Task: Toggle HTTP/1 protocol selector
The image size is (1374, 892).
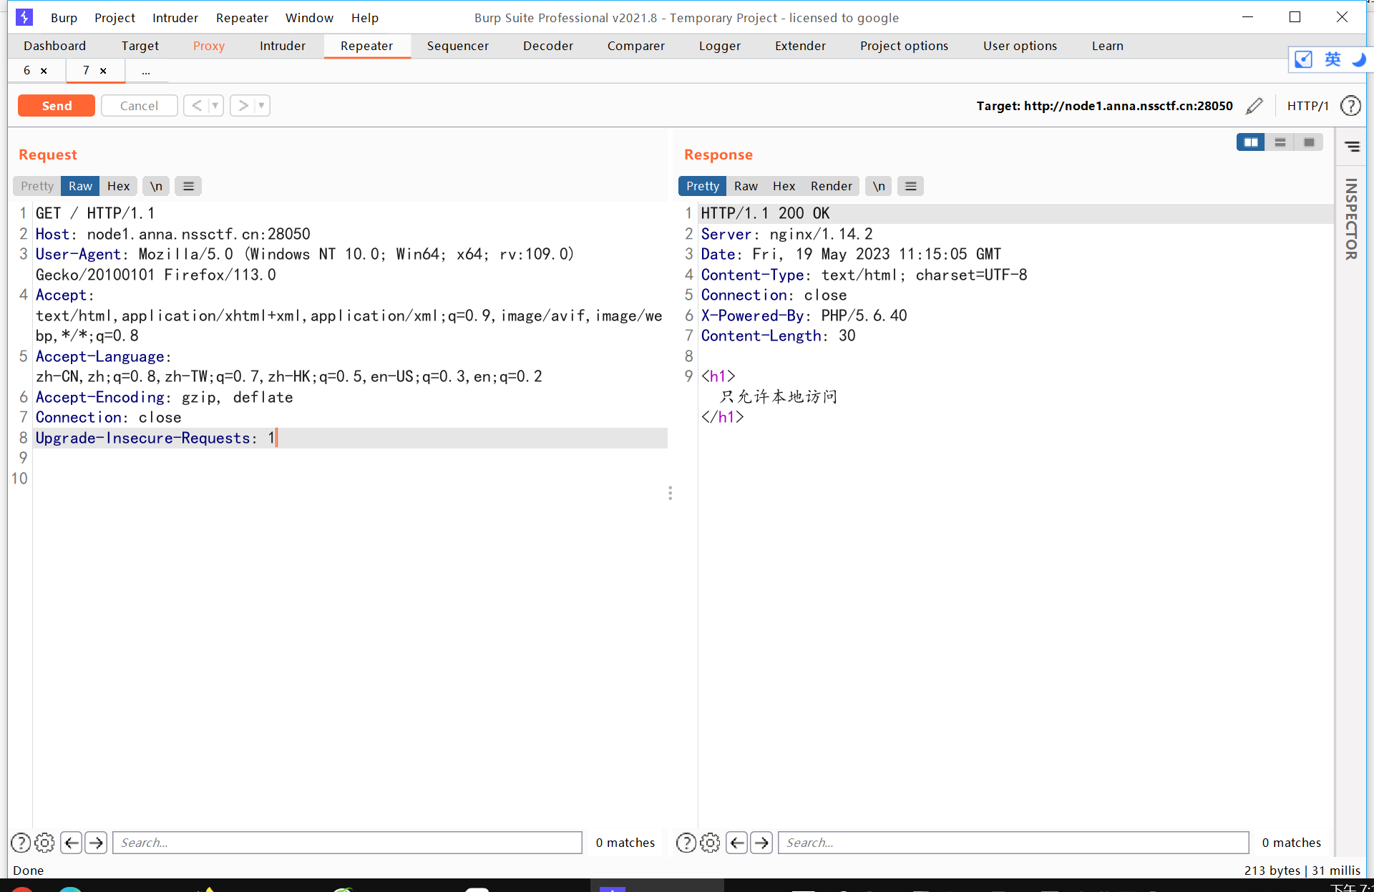Action: click(1307, 106)
